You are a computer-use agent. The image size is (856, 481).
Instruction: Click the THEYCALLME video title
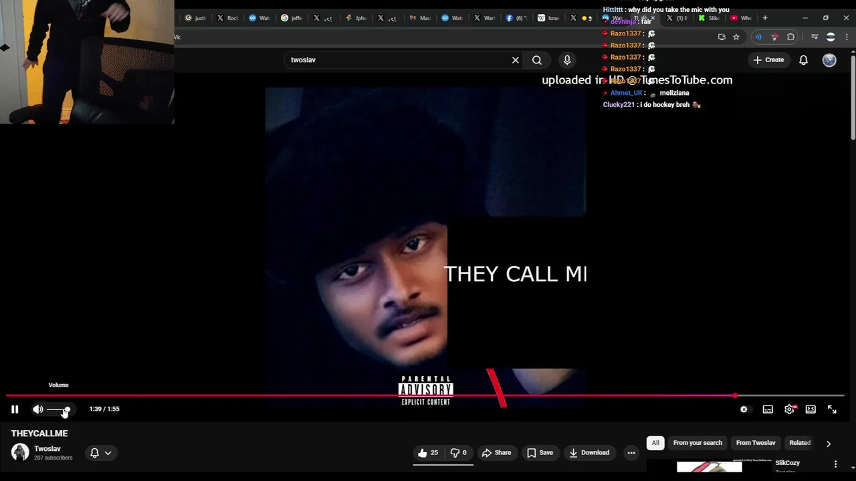[39, 434]
